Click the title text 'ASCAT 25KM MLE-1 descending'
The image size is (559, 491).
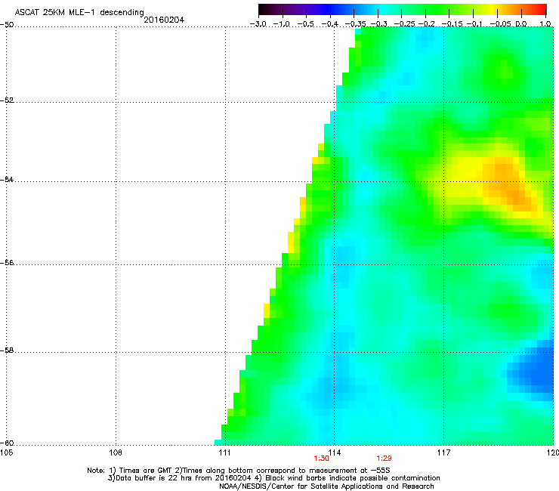[x=79, y=13]
